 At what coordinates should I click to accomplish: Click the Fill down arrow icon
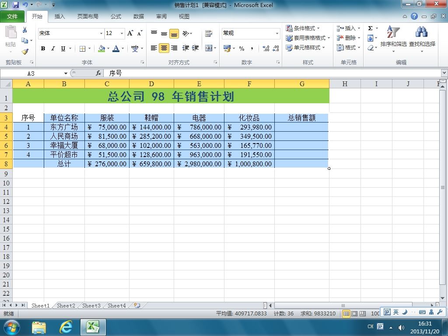pos(370,38)
